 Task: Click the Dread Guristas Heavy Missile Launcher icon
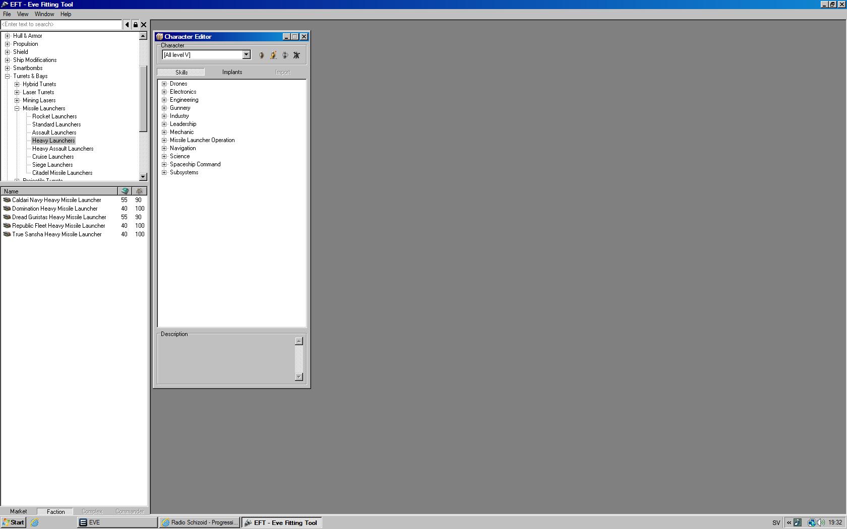click(7, 217)
